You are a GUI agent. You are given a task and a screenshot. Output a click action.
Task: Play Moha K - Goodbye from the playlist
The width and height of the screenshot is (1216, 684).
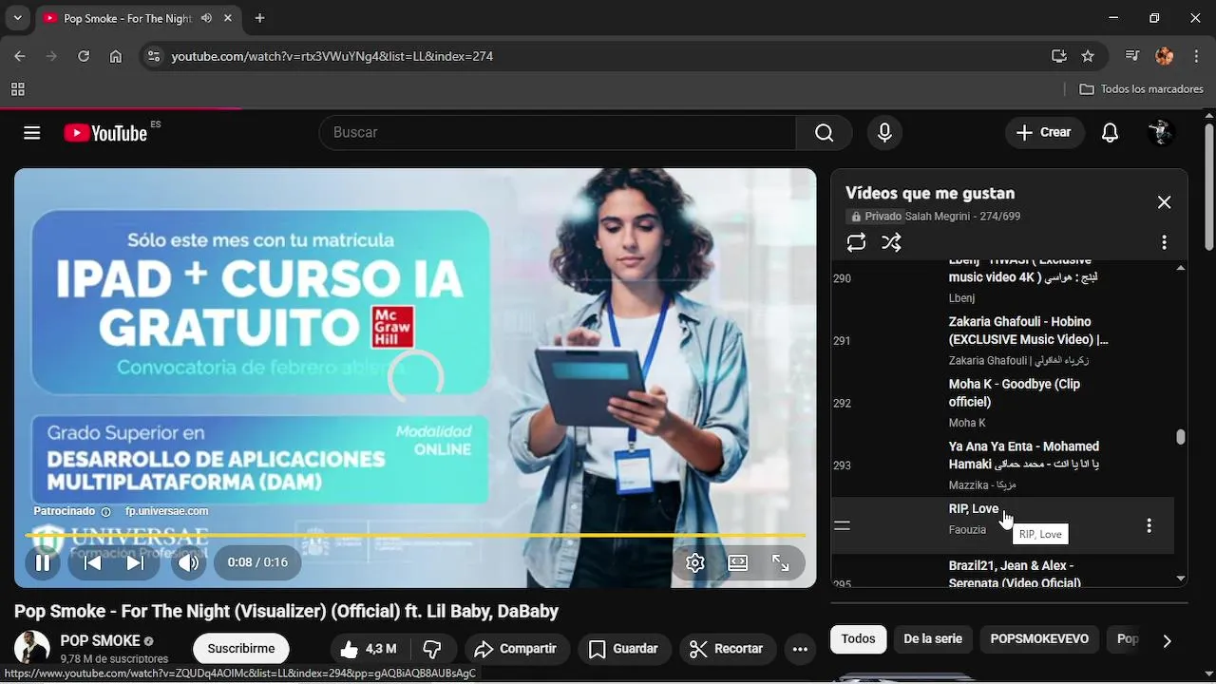pos(1015,393)
